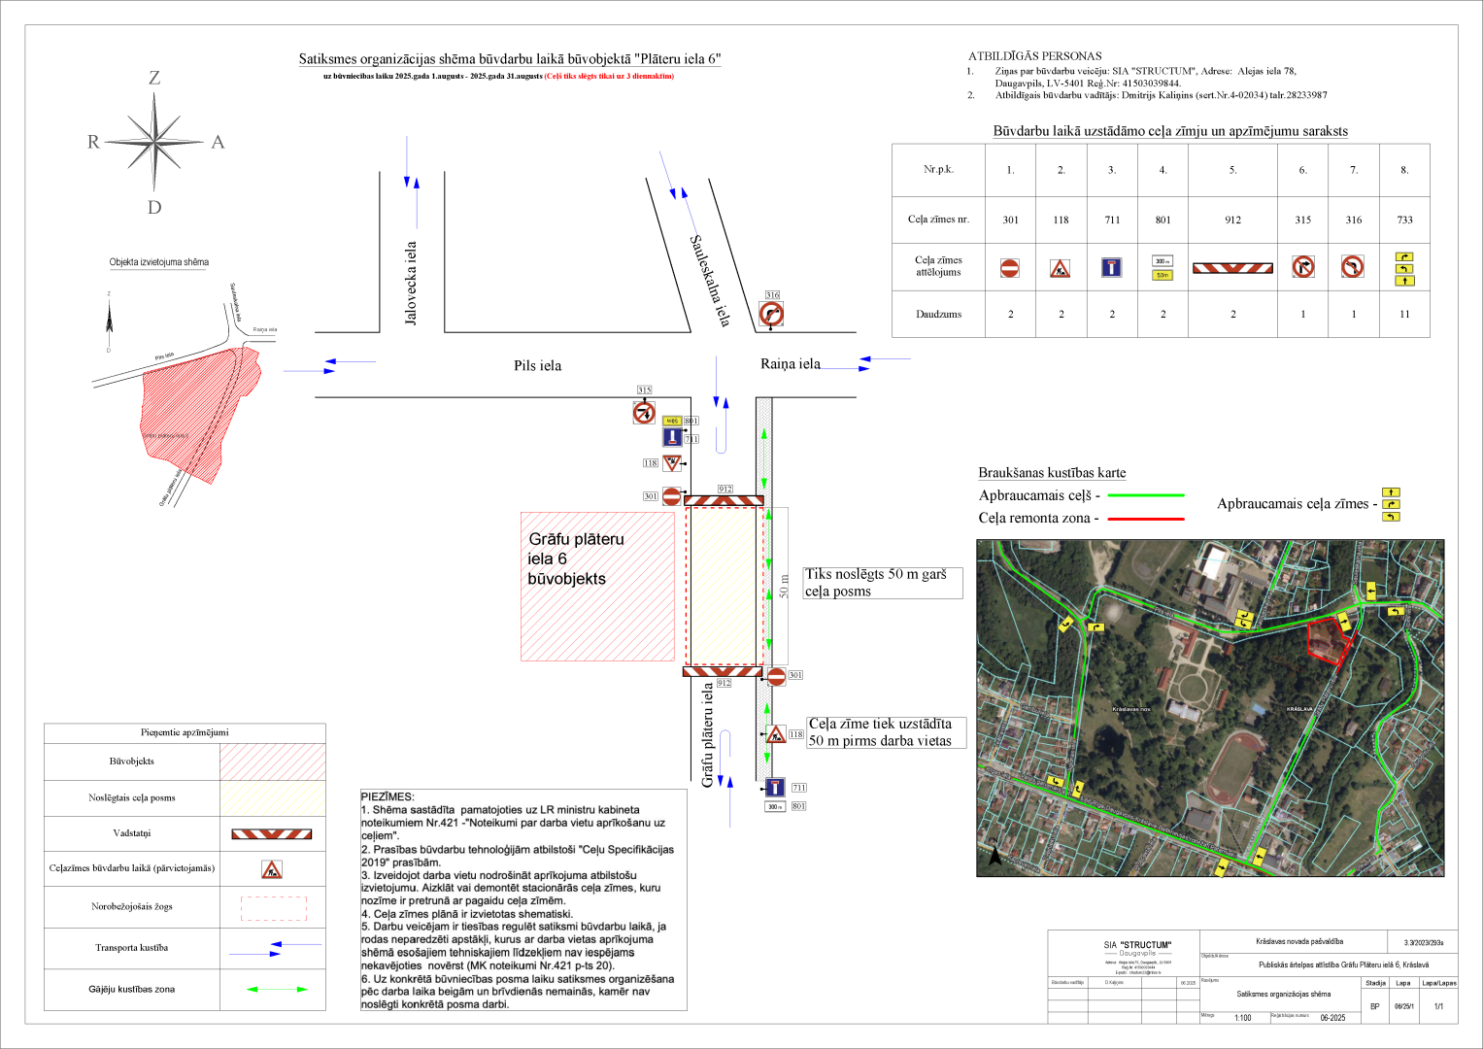Click the no-entry sign image under column 301 in the table

click(1010, 268)
